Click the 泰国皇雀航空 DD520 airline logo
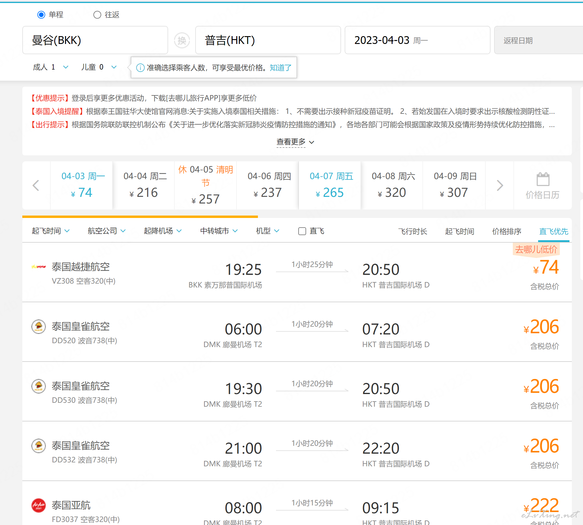Screen dimensions: 583x525 [x=39, y=326]
